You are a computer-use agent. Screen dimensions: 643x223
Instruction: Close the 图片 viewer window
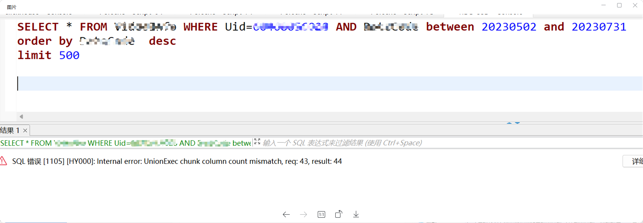pos(635,5)
